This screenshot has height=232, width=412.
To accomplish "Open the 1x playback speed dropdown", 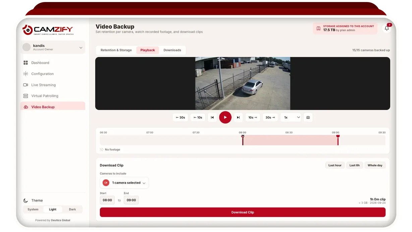I will click(x=291, y=117).
